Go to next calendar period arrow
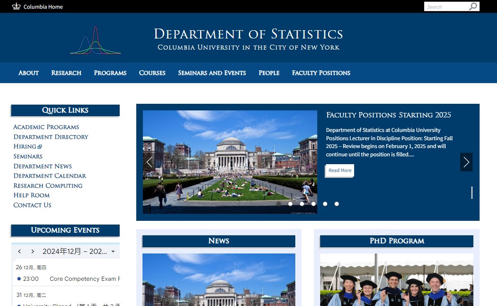The width and height of the screenshot is (497, 306). point(33,251)
